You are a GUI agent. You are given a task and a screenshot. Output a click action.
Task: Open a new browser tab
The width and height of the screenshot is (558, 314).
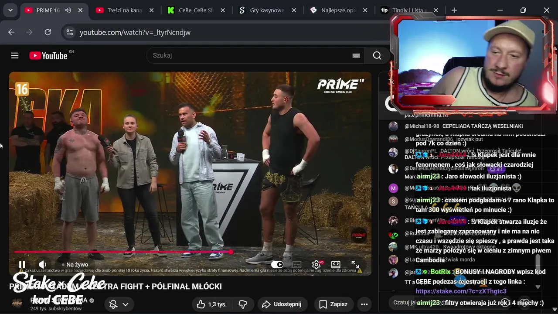pos(454,10)
